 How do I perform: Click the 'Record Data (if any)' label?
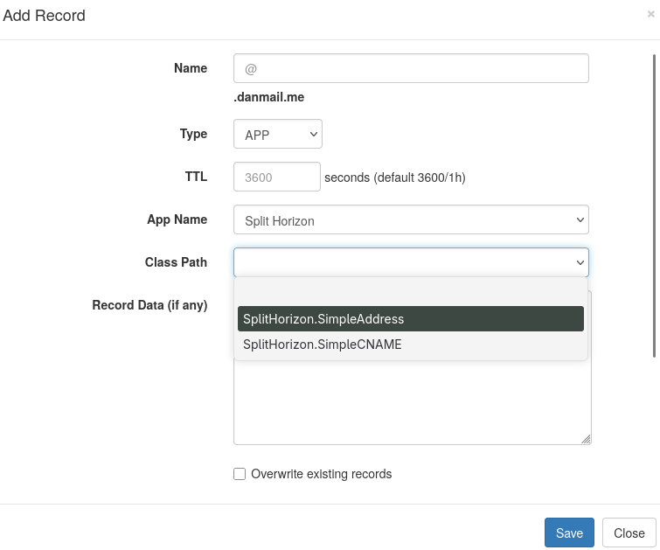[x=149, y=305]
